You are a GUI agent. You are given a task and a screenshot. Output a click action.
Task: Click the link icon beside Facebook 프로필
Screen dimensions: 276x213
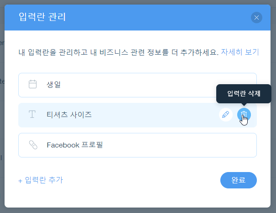click(32, 145)
